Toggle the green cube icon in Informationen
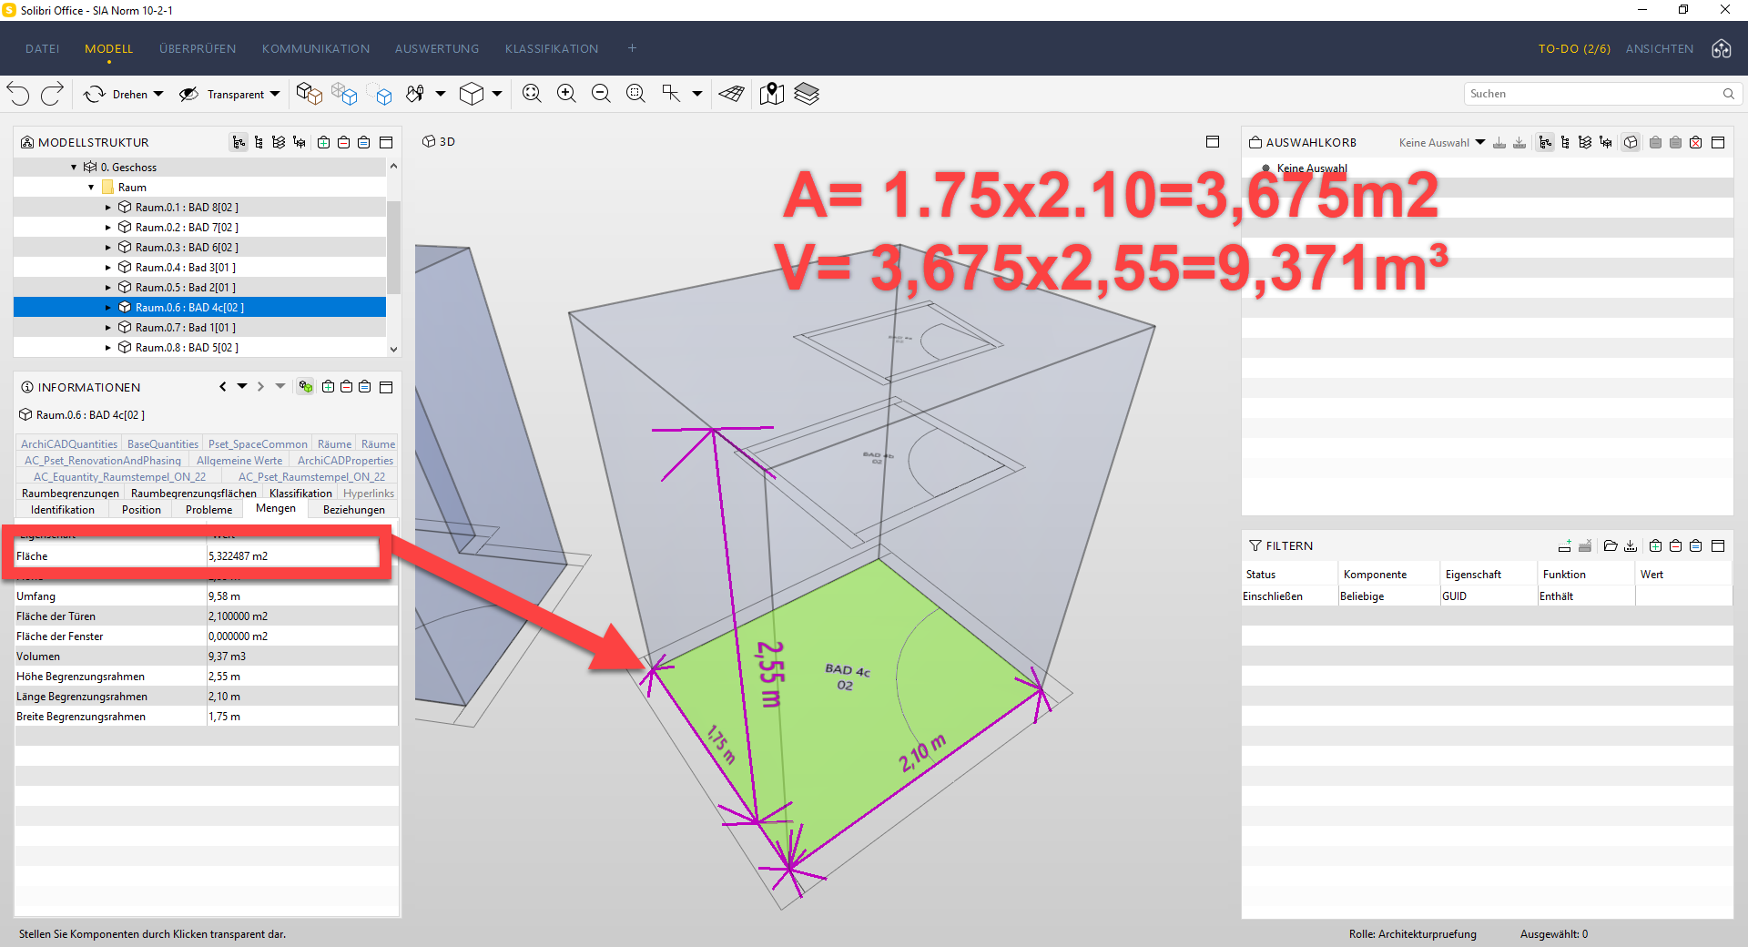The width and height of the screenshot is (1748, 947). 306,387
